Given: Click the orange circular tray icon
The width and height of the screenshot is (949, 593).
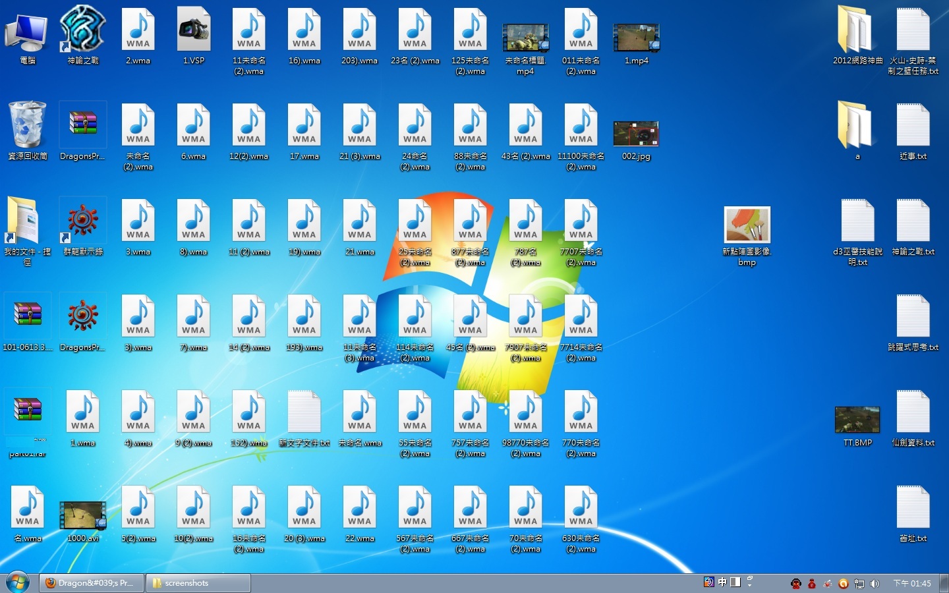Looking at the screenshot, I should coord(844,584).
